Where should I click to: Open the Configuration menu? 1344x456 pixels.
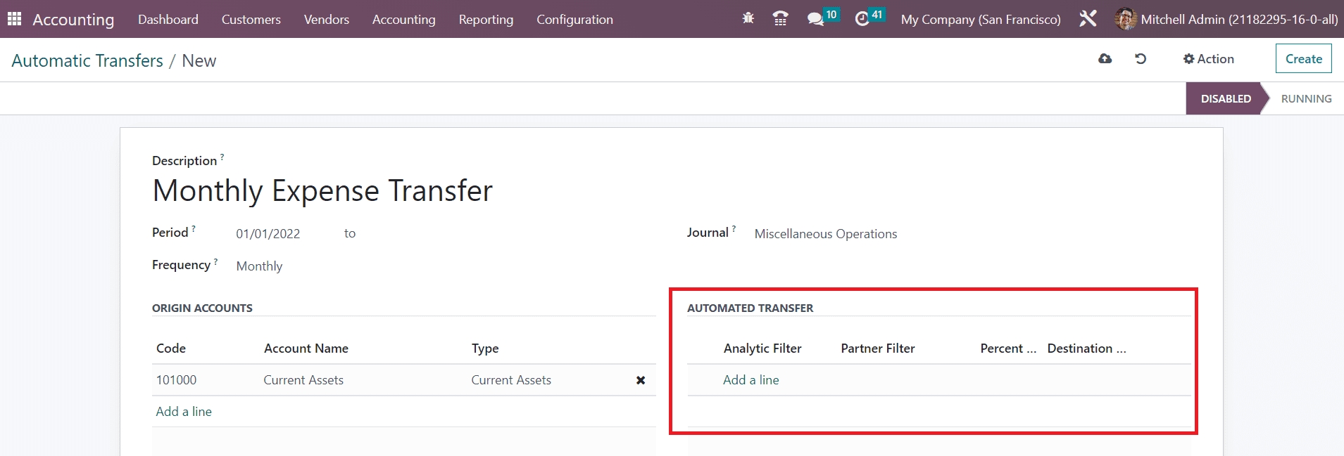coord(574,20)
